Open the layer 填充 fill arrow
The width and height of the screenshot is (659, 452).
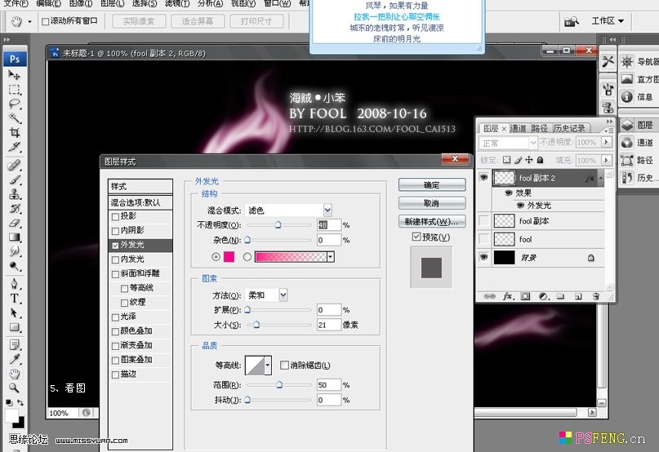(x=606, y=160)
